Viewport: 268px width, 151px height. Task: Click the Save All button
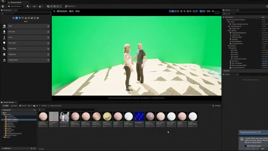click(23, 106)
